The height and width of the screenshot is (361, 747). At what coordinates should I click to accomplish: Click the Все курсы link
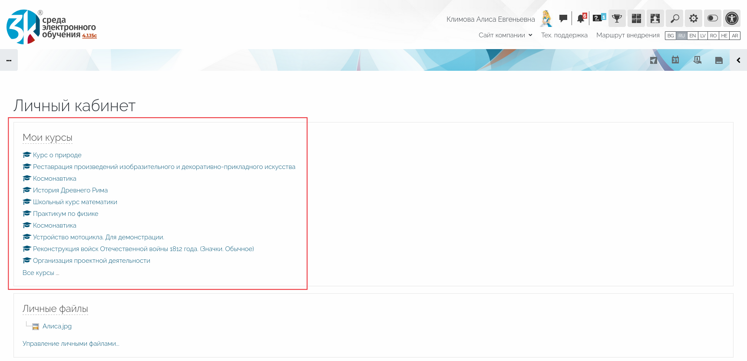[x=40, y=273]
